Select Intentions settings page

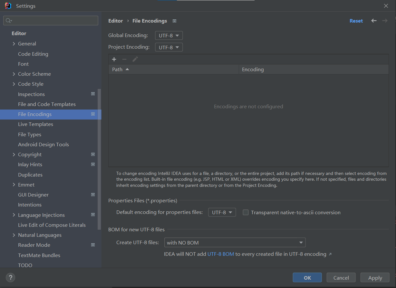coord(30,205)
